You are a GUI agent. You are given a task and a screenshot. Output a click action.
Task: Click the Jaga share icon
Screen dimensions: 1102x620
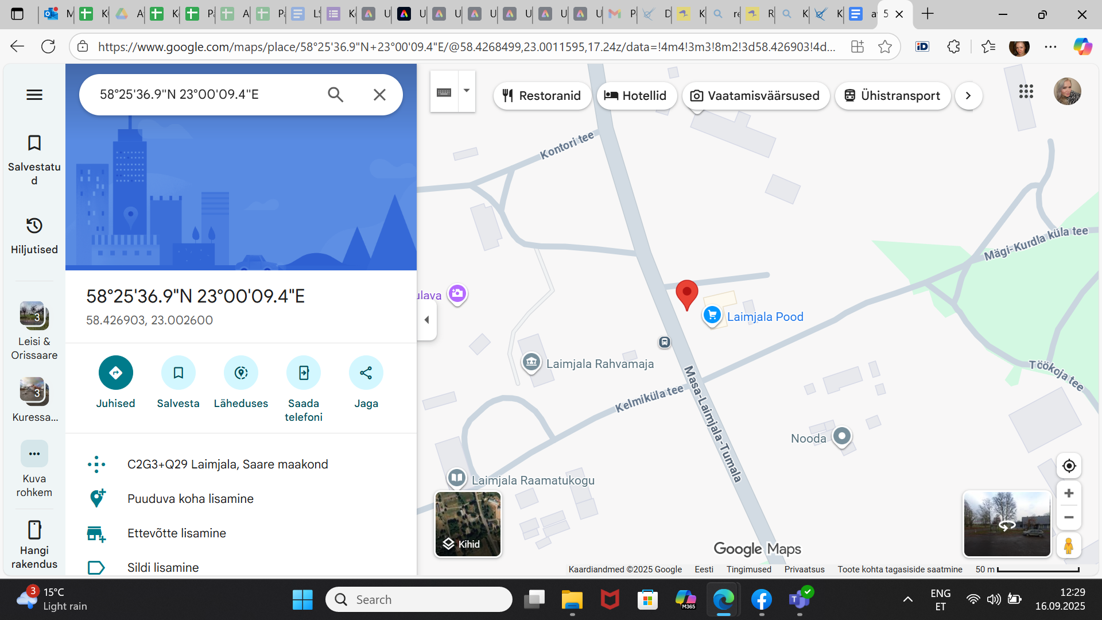366,373
